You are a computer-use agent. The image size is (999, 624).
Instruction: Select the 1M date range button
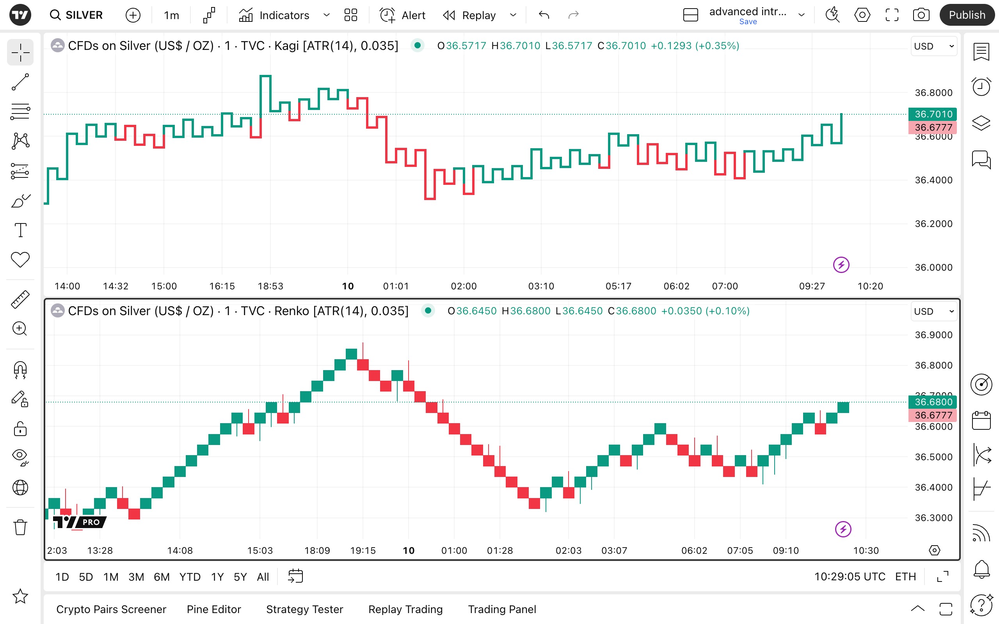(x=111, y=576)
